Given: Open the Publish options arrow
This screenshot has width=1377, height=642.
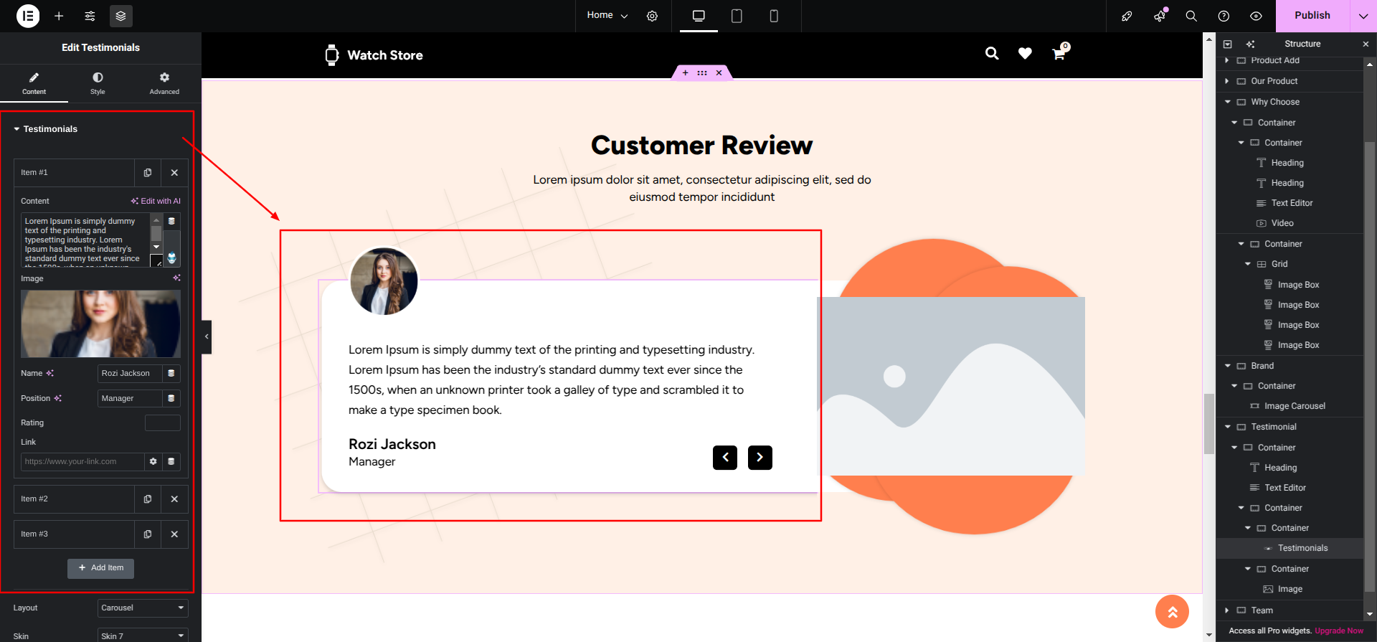Looking at the screenshot, I should pyautogui.click(x=1363, y=16).
